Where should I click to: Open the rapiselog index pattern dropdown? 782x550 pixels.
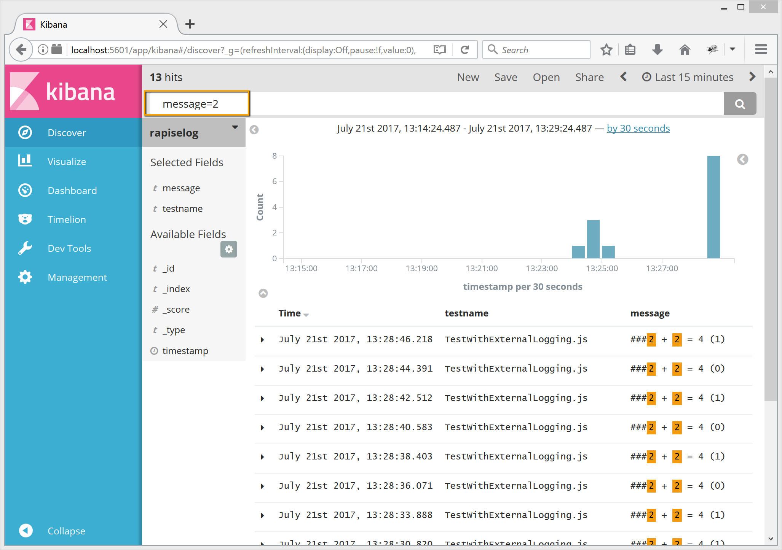235,128
